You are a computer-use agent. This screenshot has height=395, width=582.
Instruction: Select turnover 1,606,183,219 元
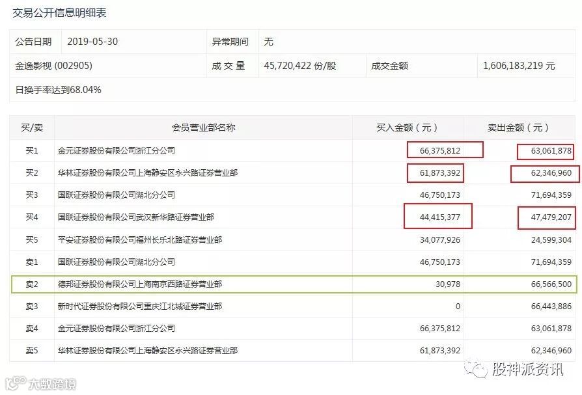(x=519, y=66)
